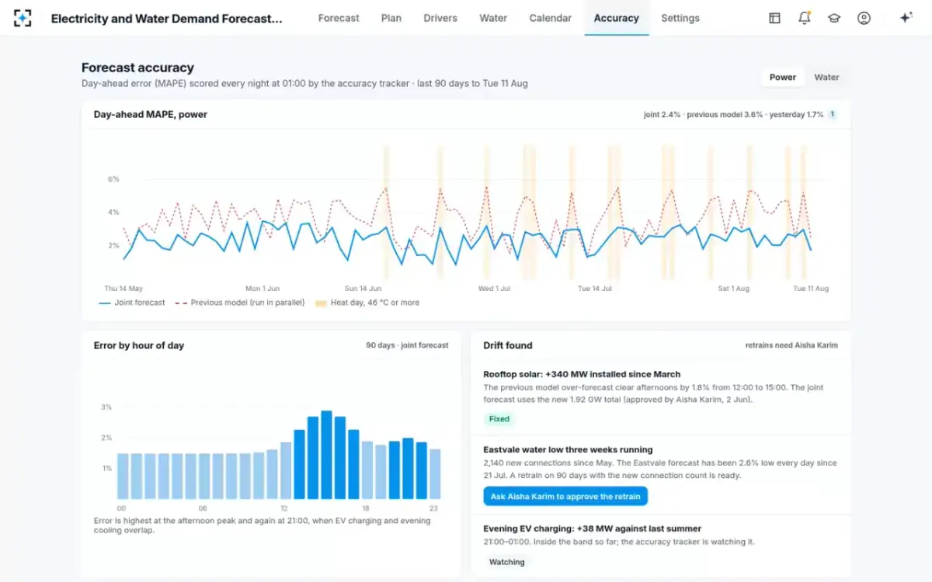Image resolution: width=932 pixels, height=582 pixels.
Task: Click the Mon 1 Jun axis label
Action: 263,289
